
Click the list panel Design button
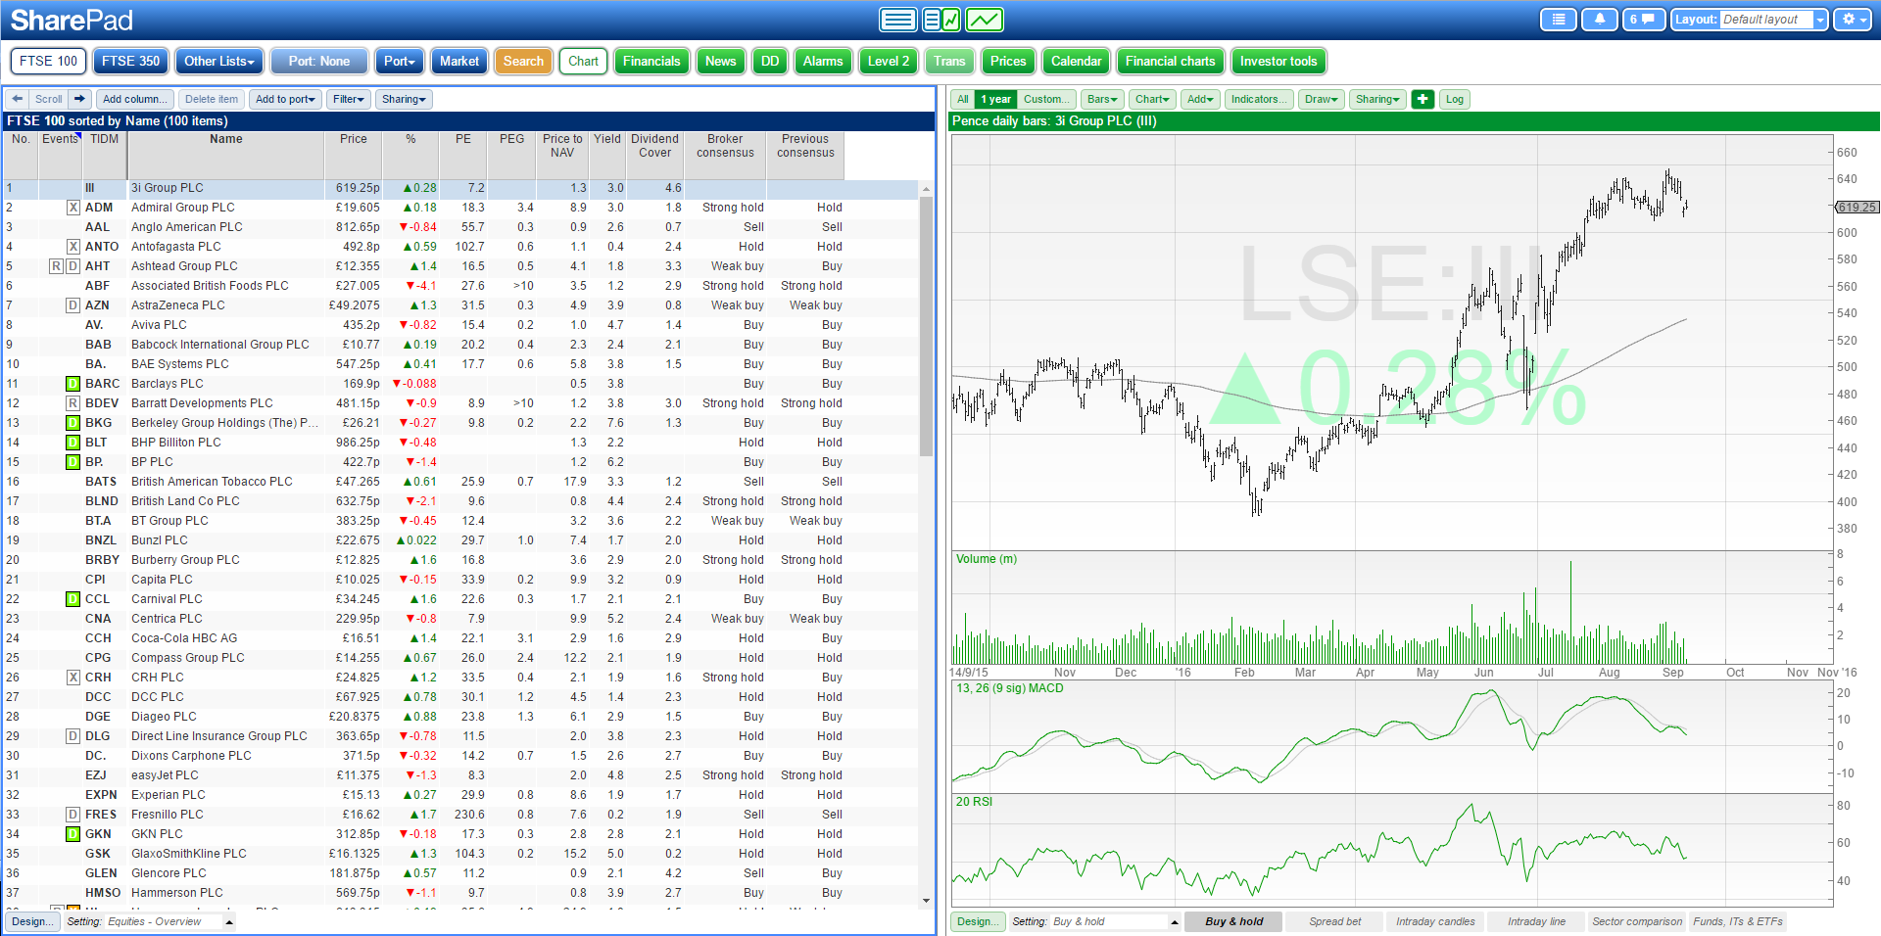[x=33, y=921]
